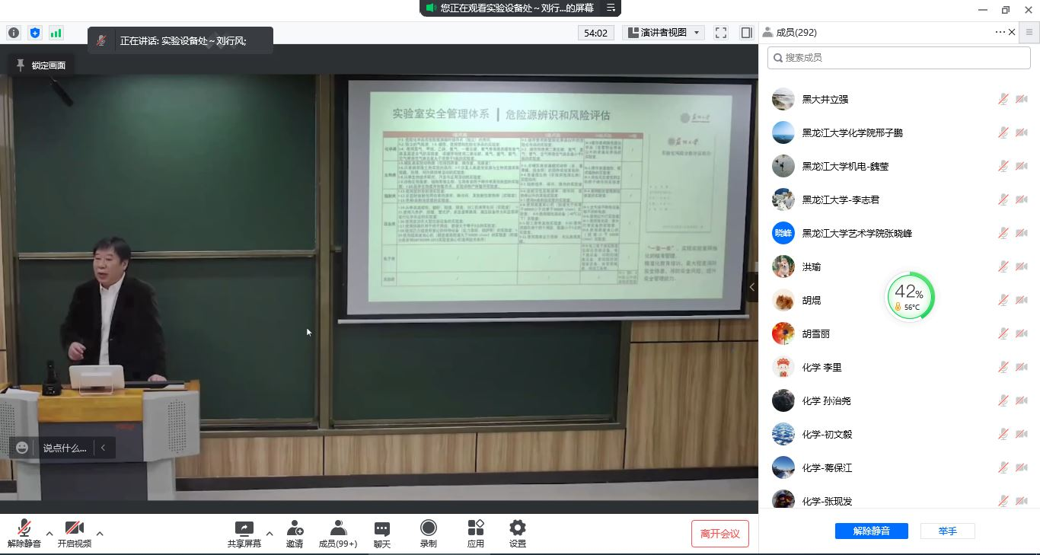Start Recording (录制) from toolbar
The height and width of the screenshot is (555, 1040).
point(429,533)
